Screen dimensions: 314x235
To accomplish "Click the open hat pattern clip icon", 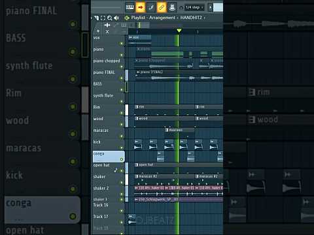I will click(137, 164).
